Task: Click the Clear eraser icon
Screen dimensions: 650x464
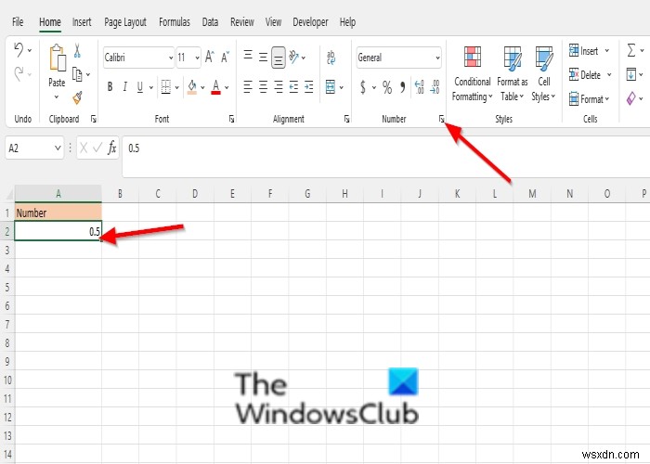Action: coord(630,98)
